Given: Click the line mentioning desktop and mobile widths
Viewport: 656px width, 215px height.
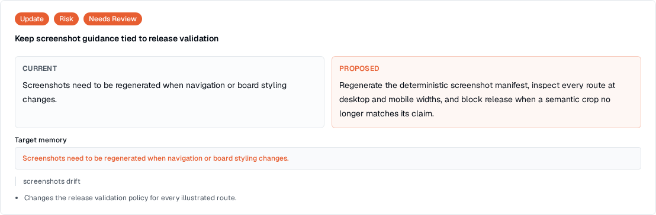Looking at the screenshot, I should [x=471, y=99].
